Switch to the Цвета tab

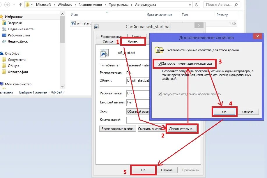(137, 36)
